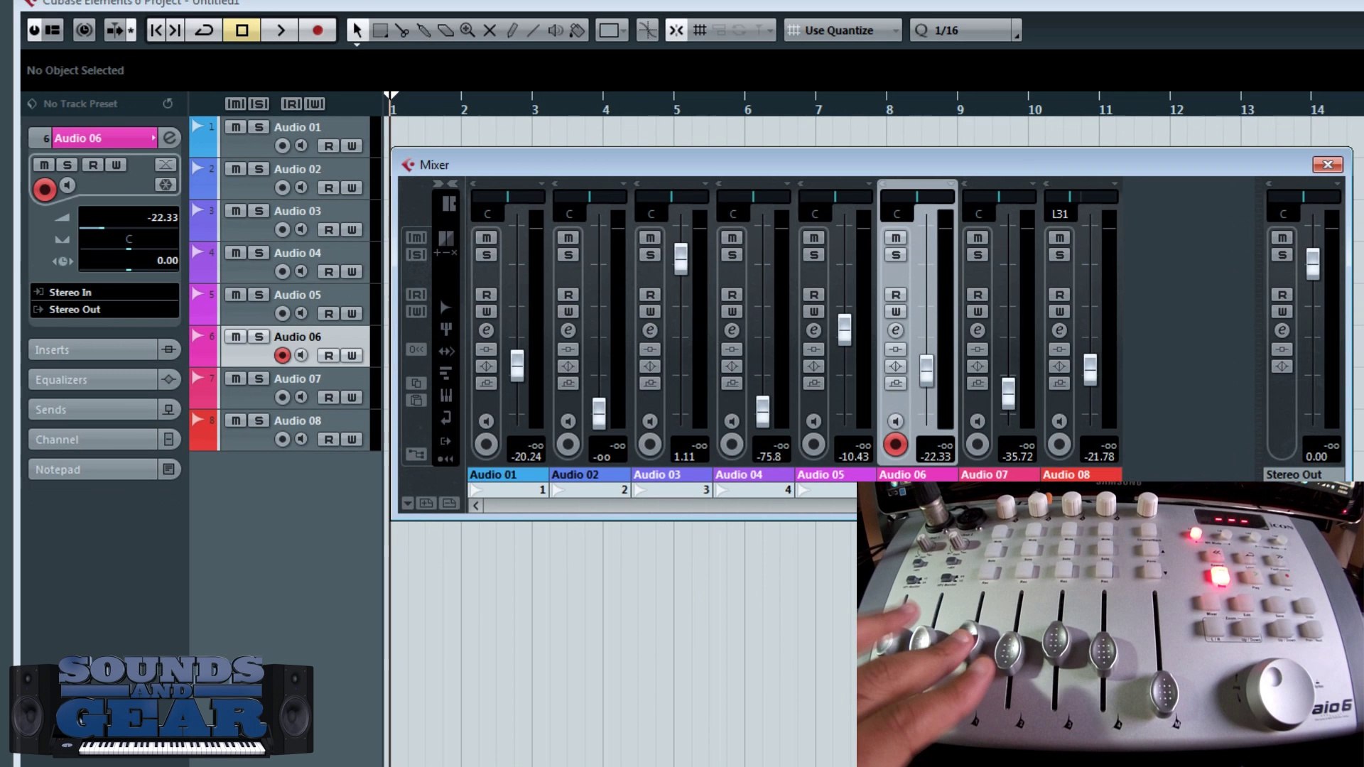This screenshot has width=1364, height=767.
Task: Click the transport Record button
Action: coord(318,31)
